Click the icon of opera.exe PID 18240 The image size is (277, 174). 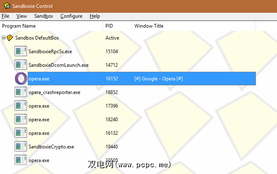pyautogui.click(x=21, y=119)
